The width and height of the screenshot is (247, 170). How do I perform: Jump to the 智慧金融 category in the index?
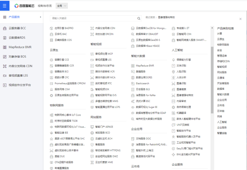tap(222, 133)
